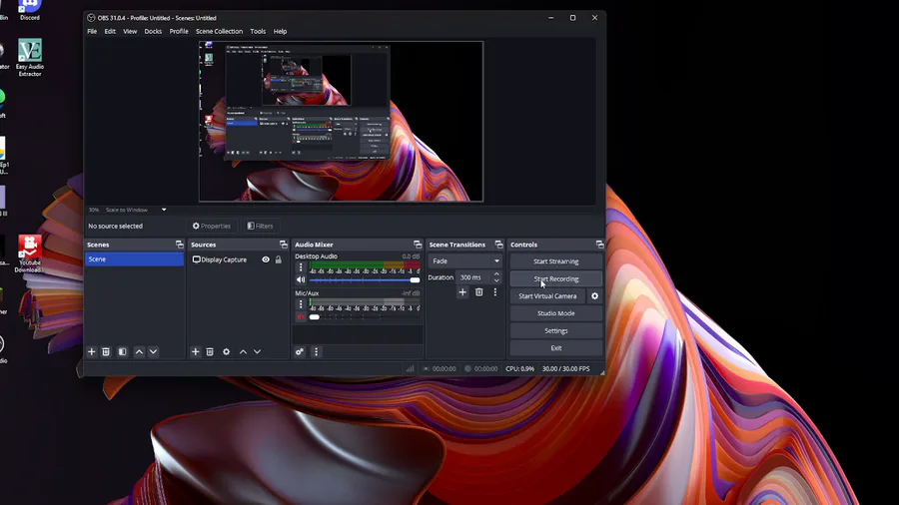Open the Profile menu
The width and height of the screenshot is (899, 505).
[x=179, y=32]
